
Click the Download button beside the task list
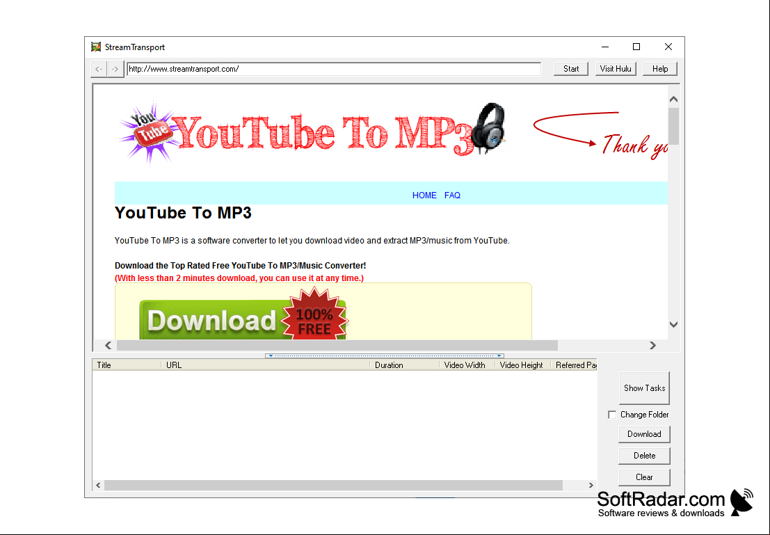coord(644,434)
